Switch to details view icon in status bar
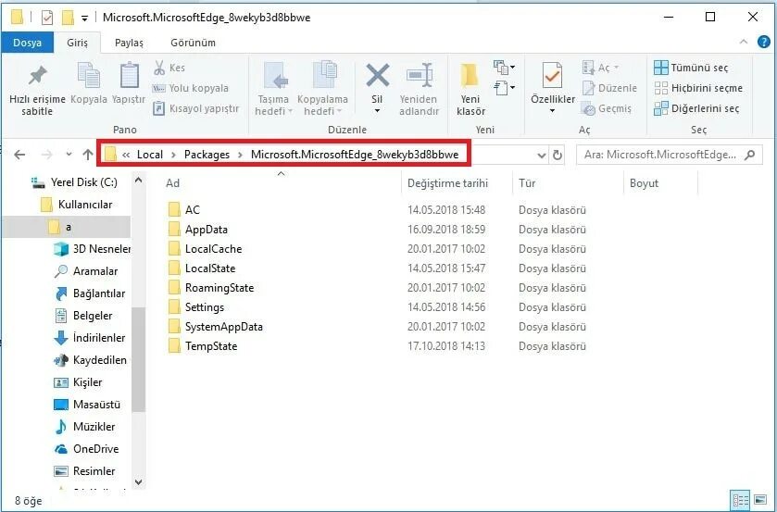 [740, 499]
